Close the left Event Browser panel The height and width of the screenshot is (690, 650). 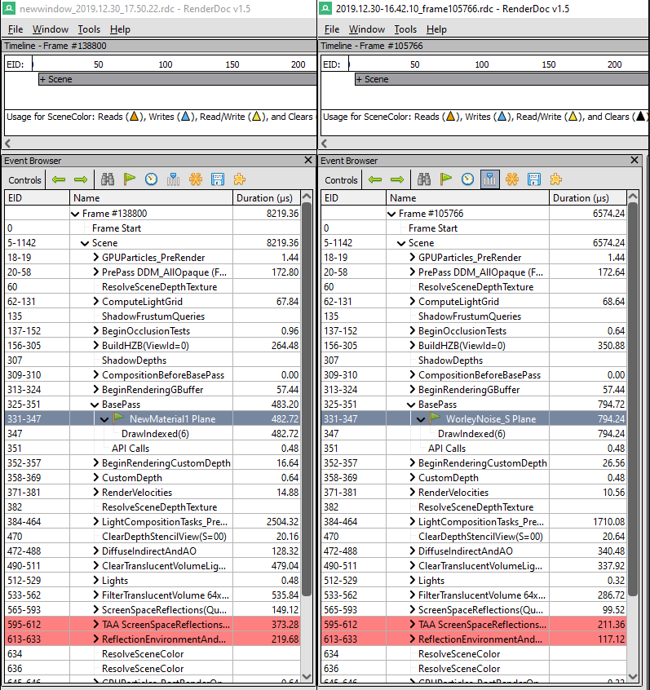[x=308, y=161]
